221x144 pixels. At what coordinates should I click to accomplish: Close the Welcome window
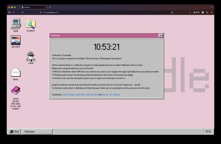click(x=160, y=35)
